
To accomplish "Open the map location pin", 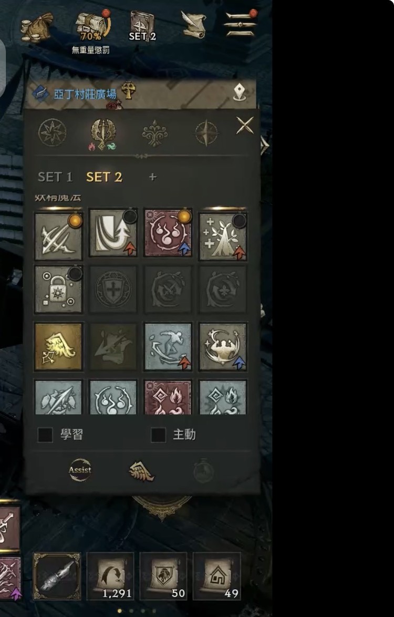I will [239, 93].
